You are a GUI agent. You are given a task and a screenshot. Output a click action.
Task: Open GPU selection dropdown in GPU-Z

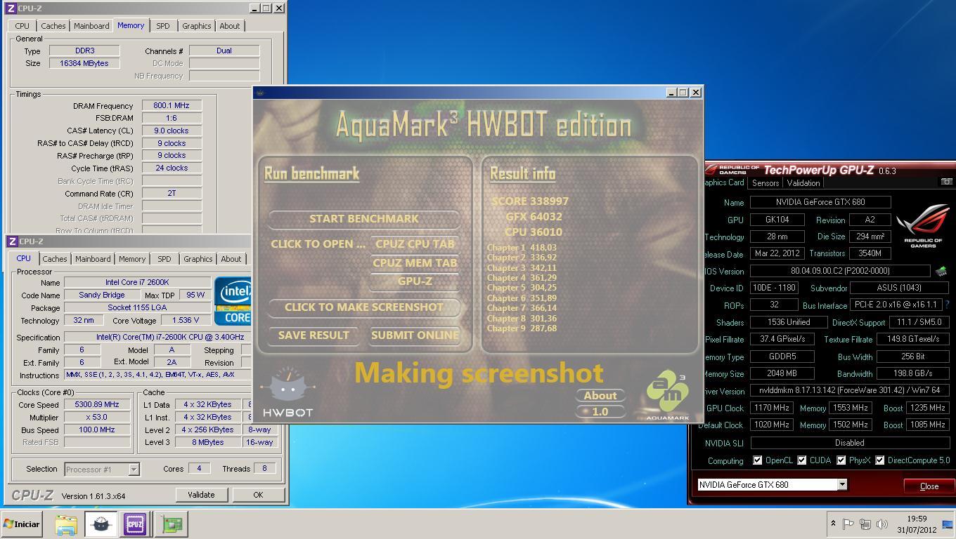pyautogui.click(x=841, y=485)
